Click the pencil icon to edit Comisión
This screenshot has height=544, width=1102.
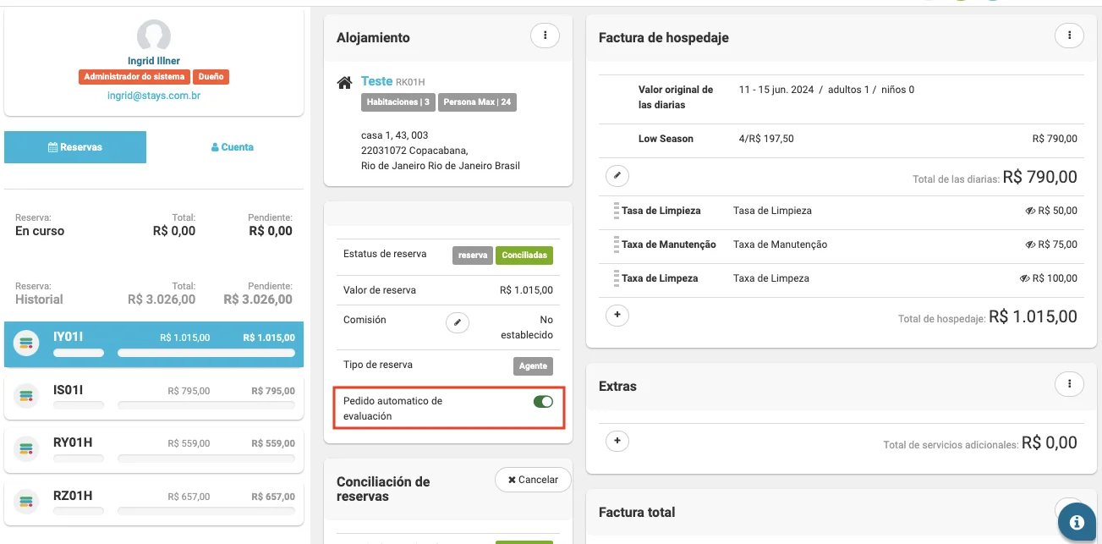click(x=458, y=322)
